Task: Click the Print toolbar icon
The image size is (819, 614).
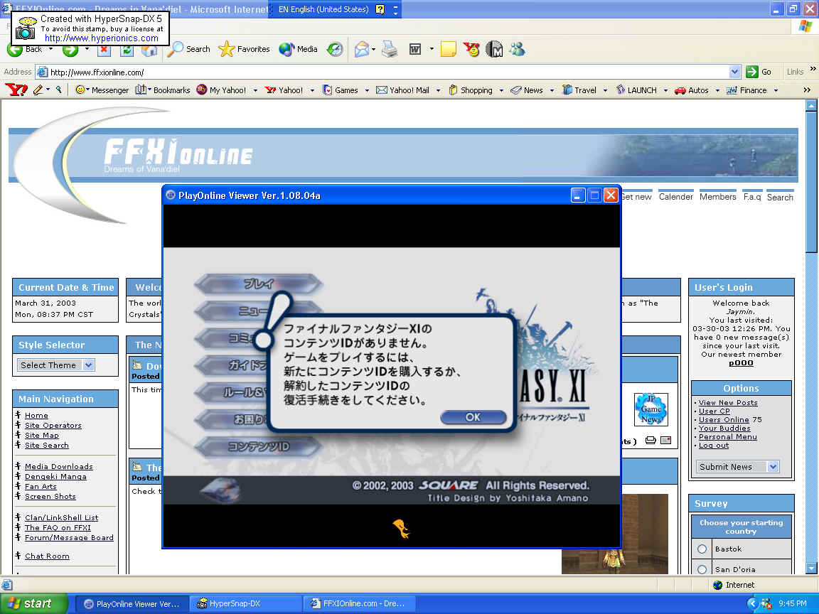Action: [x=389, y=49]
